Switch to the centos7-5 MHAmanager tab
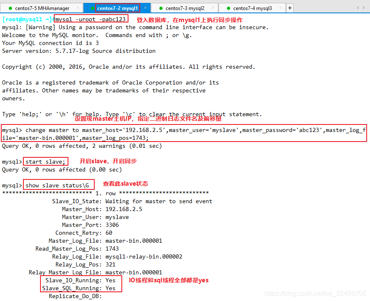Viewport: 370px width, 301px height. tap(42, 8)
